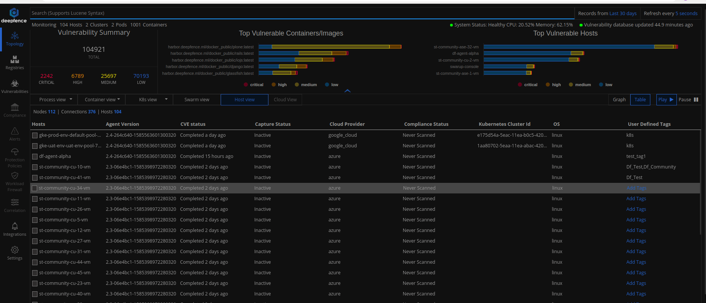
Task: Select st-community-cu-26-vm checkbox
Action: tap(35, 209)
